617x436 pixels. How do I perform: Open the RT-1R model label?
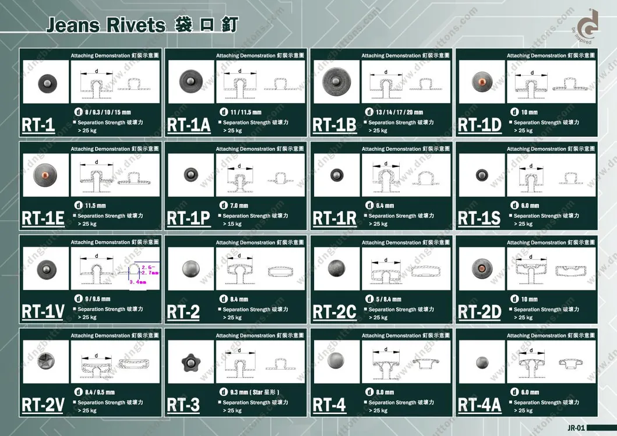(x=334, y=218)
